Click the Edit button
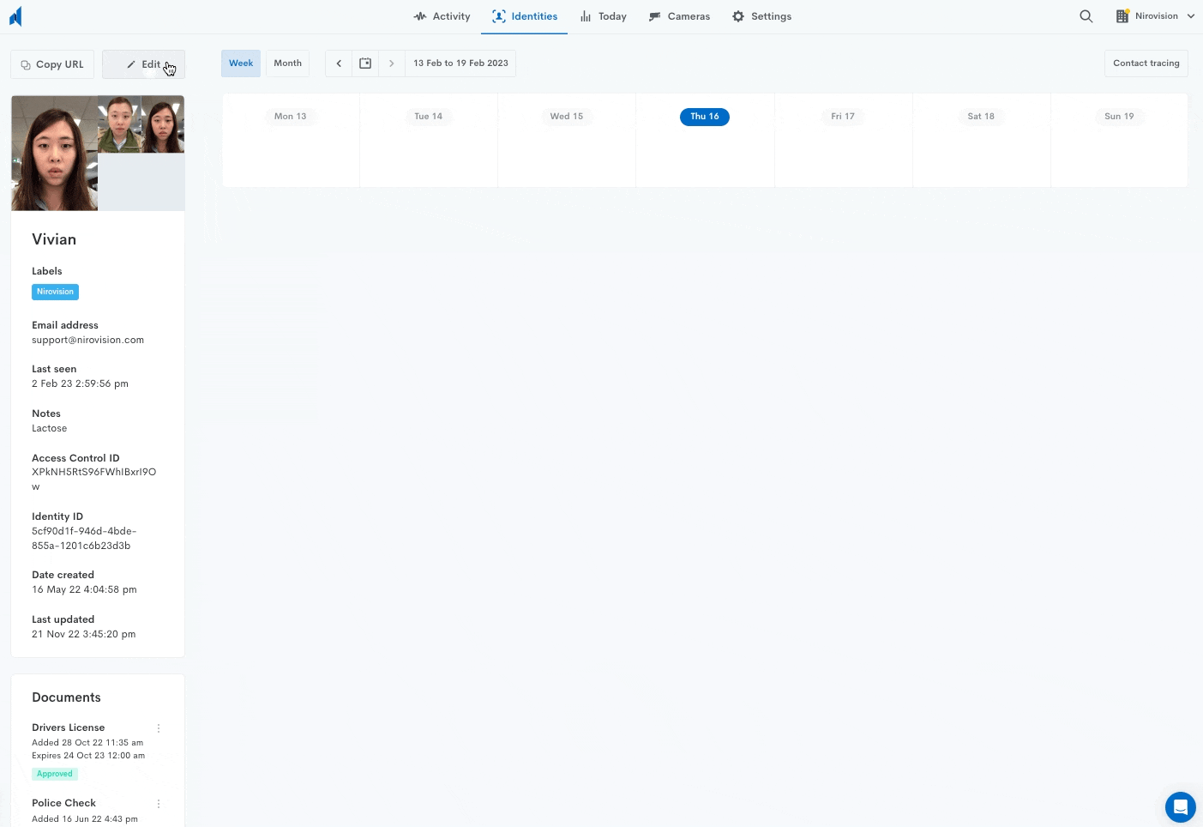 click(143, 64)
